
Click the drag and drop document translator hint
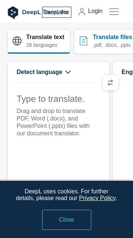point(53,122)
